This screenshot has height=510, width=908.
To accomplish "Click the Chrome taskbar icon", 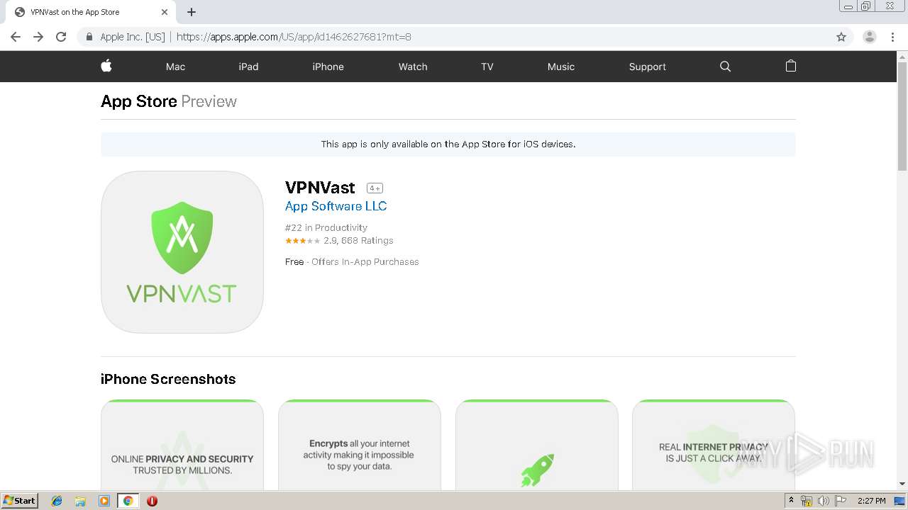I will pyautogui.click(x=128, y=501).
